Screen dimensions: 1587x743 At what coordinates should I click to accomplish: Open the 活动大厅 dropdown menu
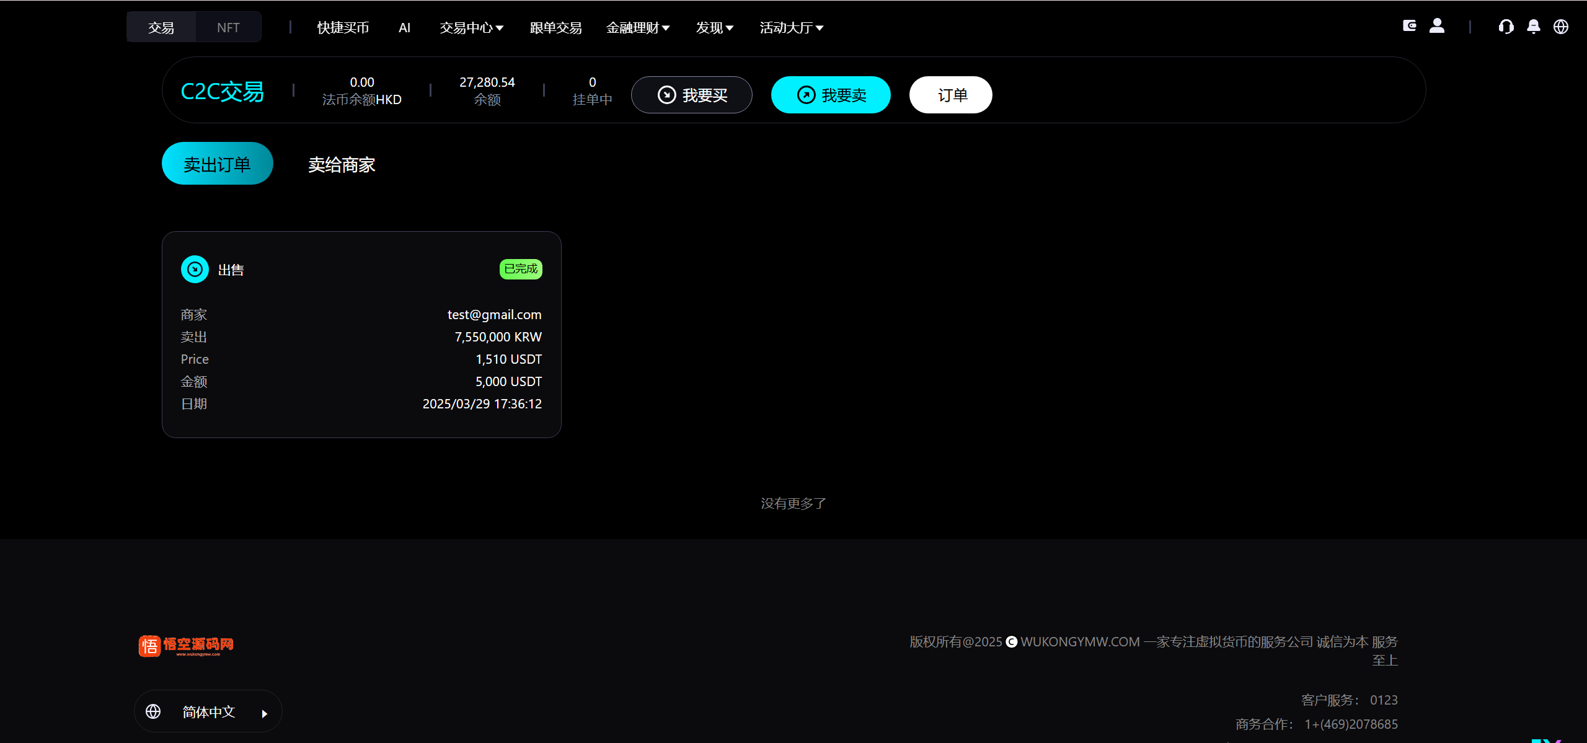click(x=791, y=28)
